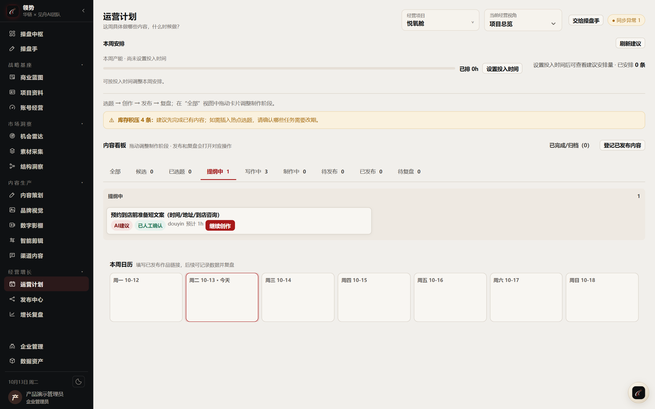Open 素材采集 layers icon

[12, 151]
